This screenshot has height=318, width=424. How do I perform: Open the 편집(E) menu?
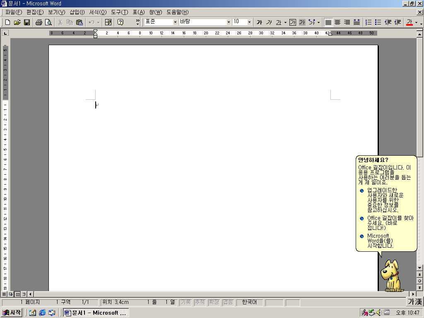(35, 12)
